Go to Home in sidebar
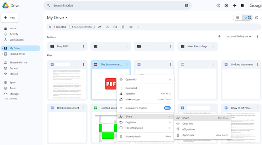 coord(13,29)
